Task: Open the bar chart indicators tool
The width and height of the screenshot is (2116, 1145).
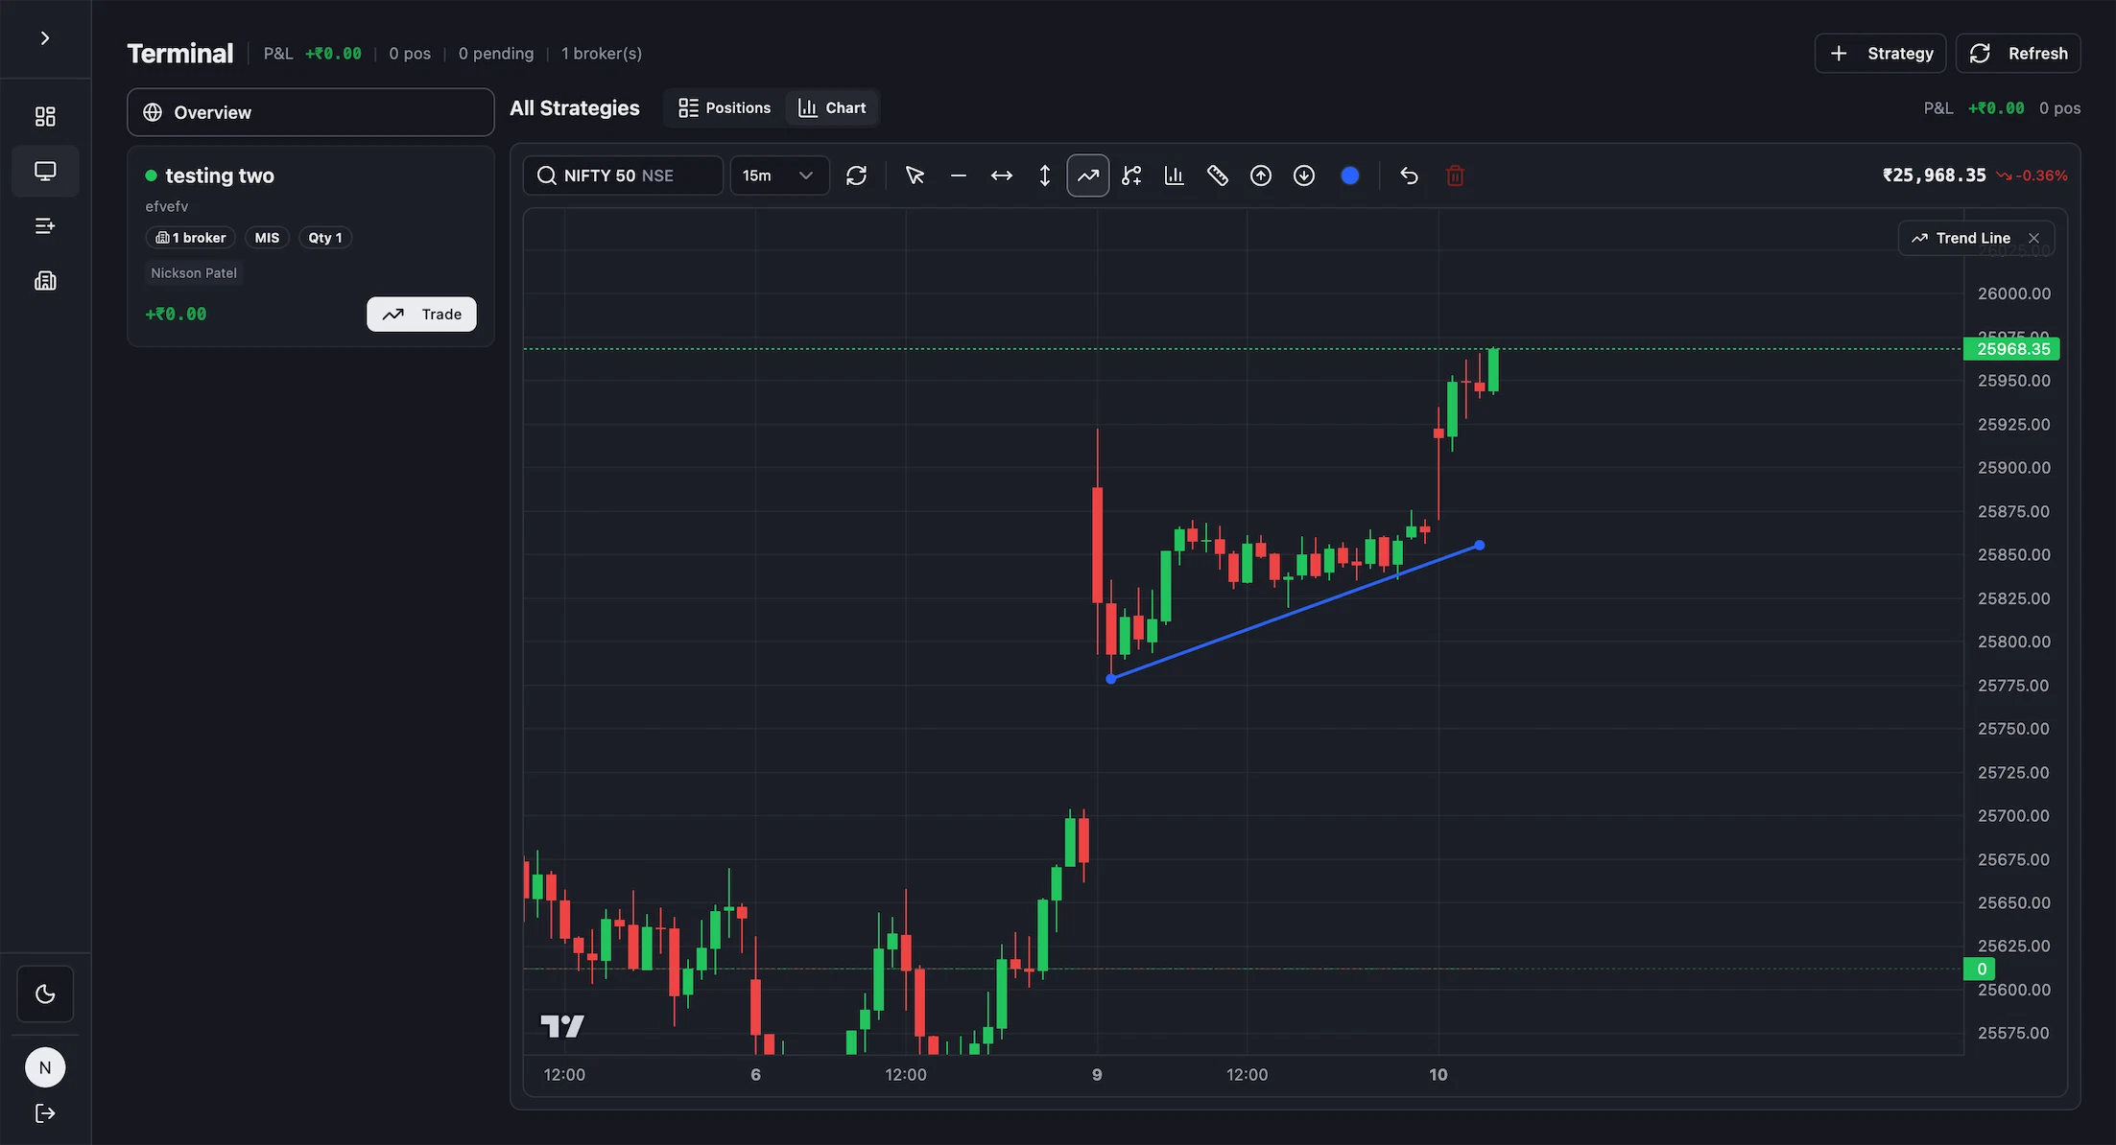Action: pos(1174,175)
